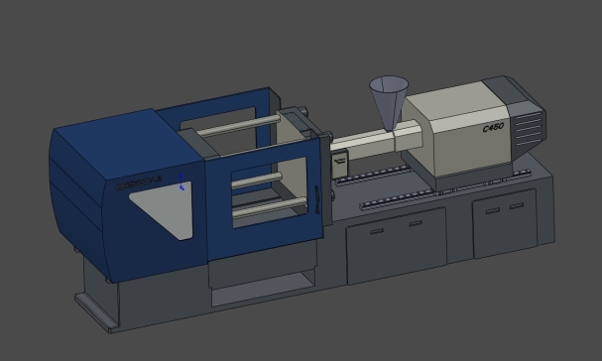Viewport: 602px width, 361px height.
Task: Select the conical feed hopper
Action: tap(389, 103)
